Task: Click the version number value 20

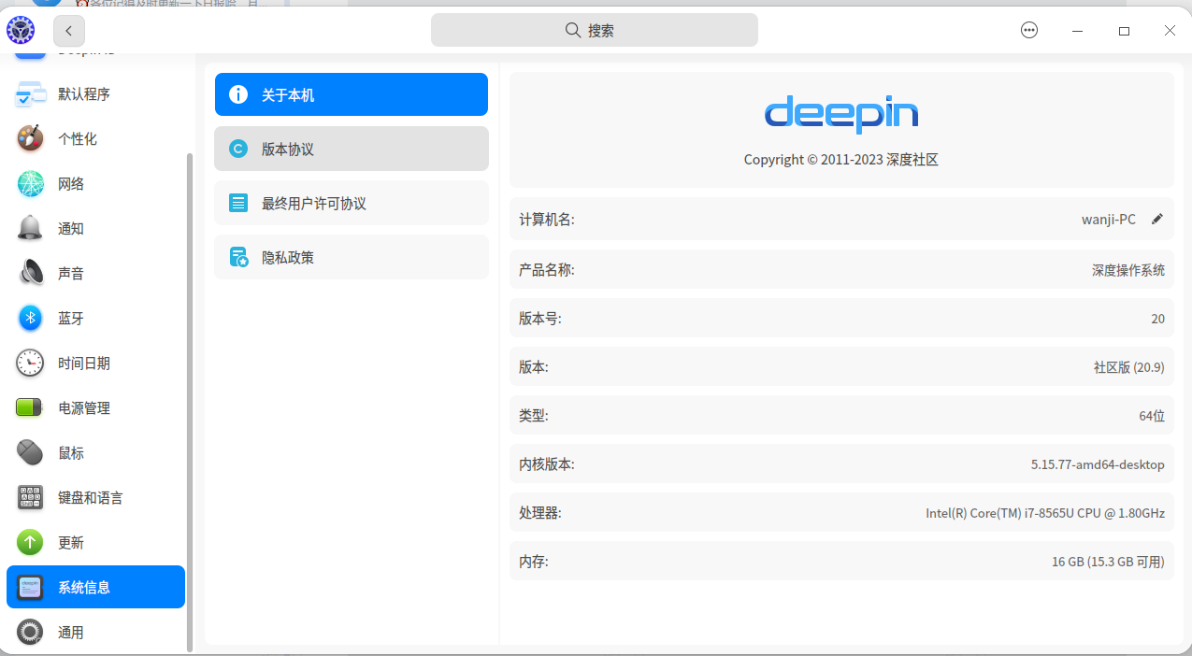Action: (x=1158, y=319)
